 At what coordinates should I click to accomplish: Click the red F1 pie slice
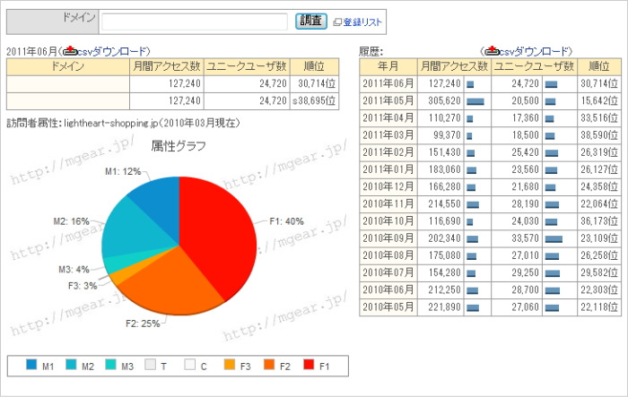coord(218,236)
